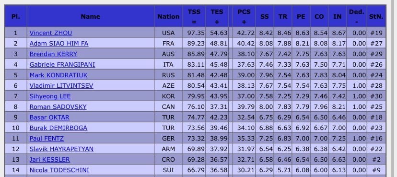This screenshot has height=177, width=397.
Task: Click the Nation column header
Action: pyautogui.click(x=168, y=16)
